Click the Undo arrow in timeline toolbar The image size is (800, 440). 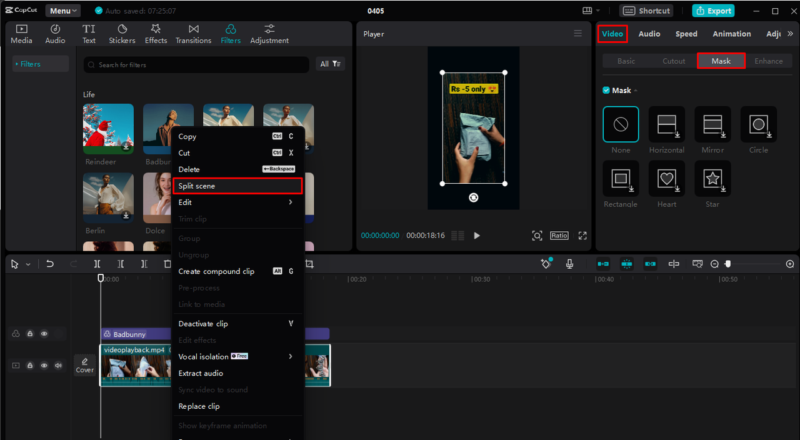(x=50, y=264)
